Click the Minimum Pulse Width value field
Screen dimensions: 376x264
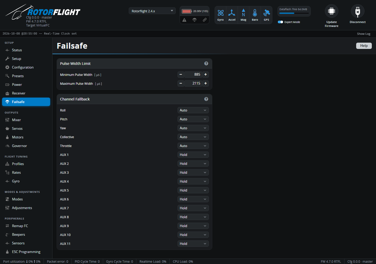[193, 75]
